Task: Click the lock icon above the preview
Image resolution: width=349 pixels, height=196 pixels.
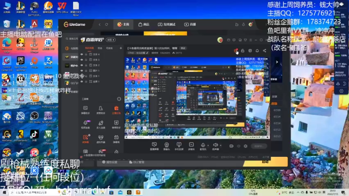Action: pyautogui.click(x=243, y=51)
